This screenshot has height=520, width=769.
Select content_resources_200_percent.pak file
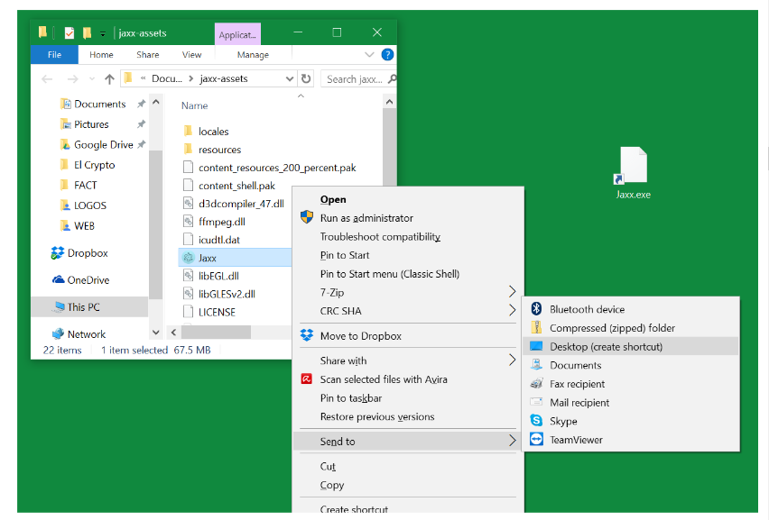click(277, 168)
